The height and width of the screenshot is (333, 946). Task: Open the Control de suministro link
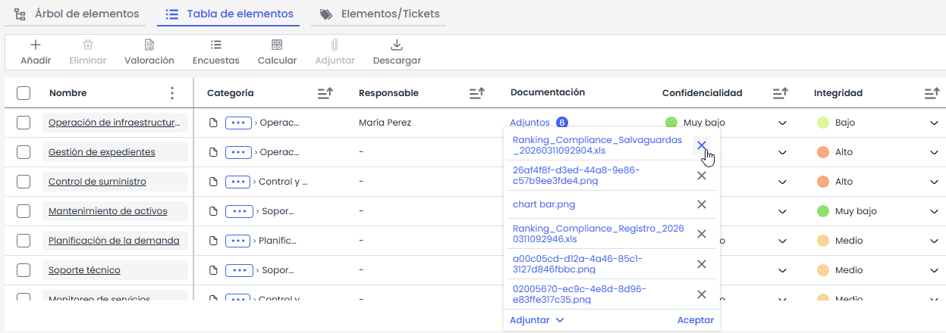point(97,182)
